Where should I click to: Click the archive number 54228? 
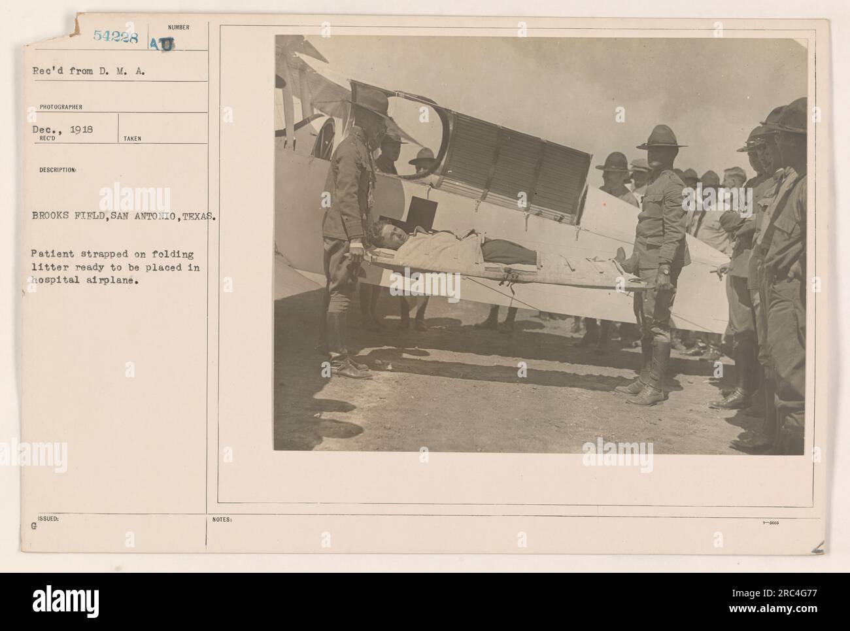click(115, 37)
